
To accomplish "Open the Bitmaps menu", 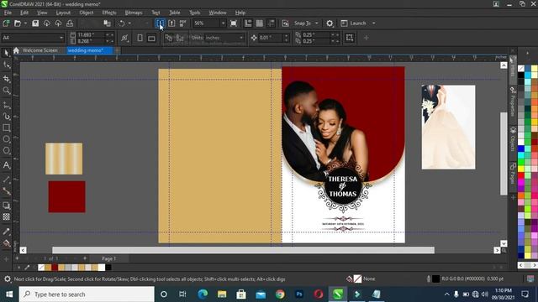I will pyautogui.click(x=134, y=13).
